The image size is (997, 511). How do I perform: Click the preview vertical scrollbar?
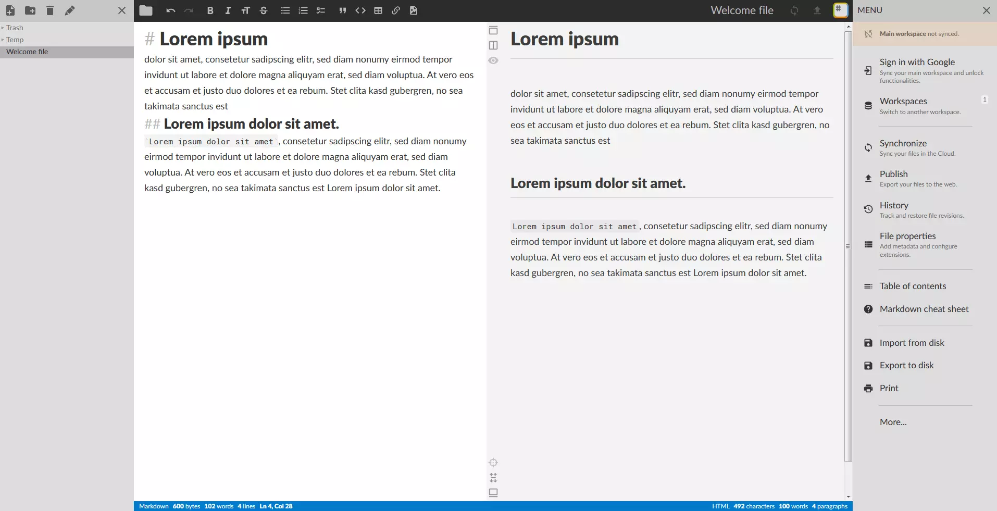coord(848,246)
